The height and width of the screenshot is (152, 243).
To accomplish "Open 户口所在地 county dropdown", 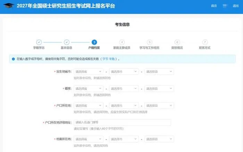I will 159,105.
